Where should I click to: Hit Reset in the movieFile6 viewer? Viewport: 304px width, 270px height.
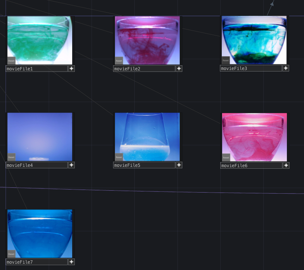coord(226,157)
